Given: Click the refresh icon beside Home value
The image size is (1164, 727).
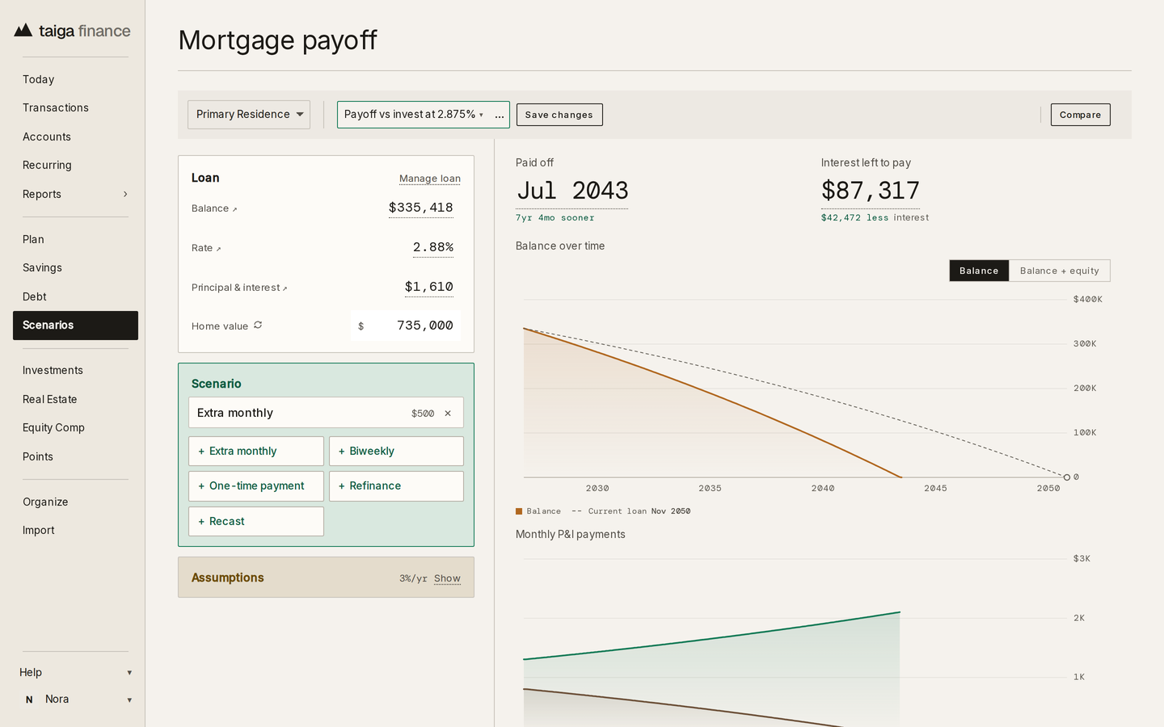Looking at the screenshot, I should 258,325.
